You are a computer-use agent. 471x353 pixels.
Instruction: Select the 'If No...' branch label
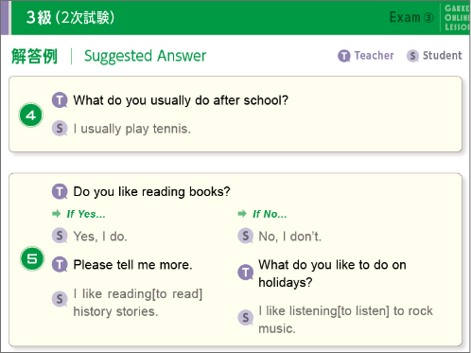coord(270,214)
